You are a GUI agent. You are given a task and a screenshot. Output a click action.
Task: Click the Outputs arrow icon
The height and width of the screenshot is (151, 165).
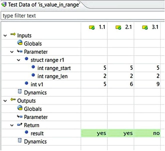pos(13,101)
